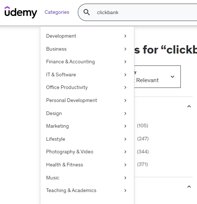The height and width of the screenshot is (204, 197).
Task: Click the search field containing clickbank
Action: tap(138, 12)
